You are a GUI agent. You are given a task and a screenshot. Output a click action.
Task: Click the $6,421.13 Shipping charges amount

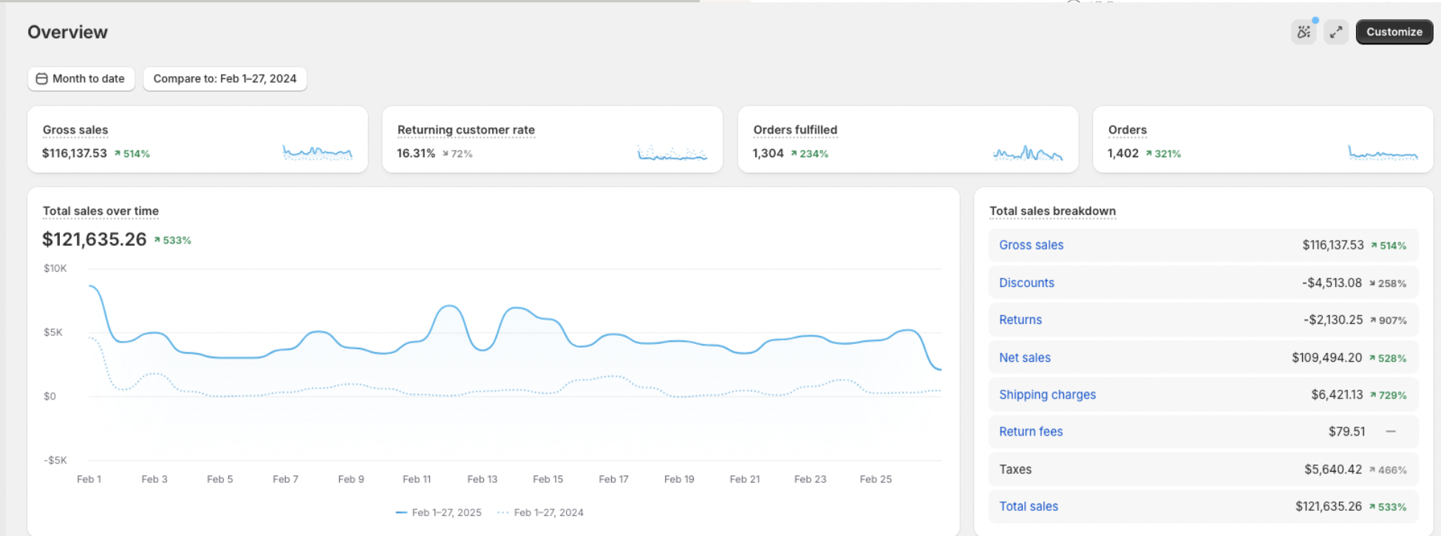pyautogui.click(x=1337, y=395)
